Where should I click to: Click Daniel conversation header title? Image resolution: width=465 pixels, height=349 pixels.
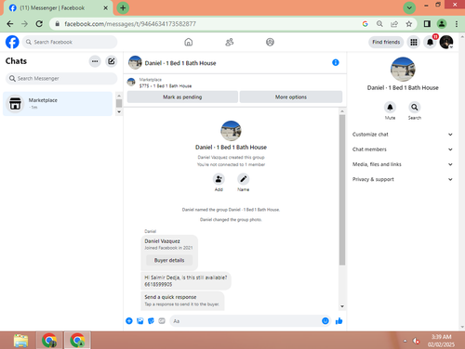coord(180,63)
